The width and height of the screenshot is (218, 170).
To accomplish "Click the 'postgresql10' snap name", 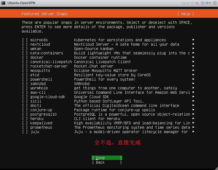I will 43,114.
